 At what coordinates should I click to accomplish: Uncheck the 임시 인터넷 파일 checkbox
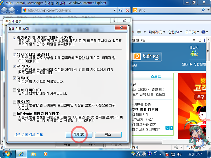pyautogui.click(x=15, y=54)
